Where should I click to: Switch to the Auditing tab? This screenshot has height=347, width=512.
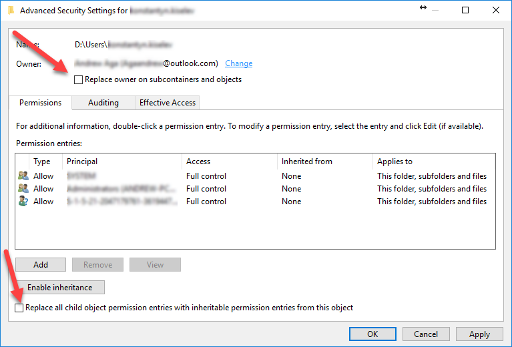point(103,103)
